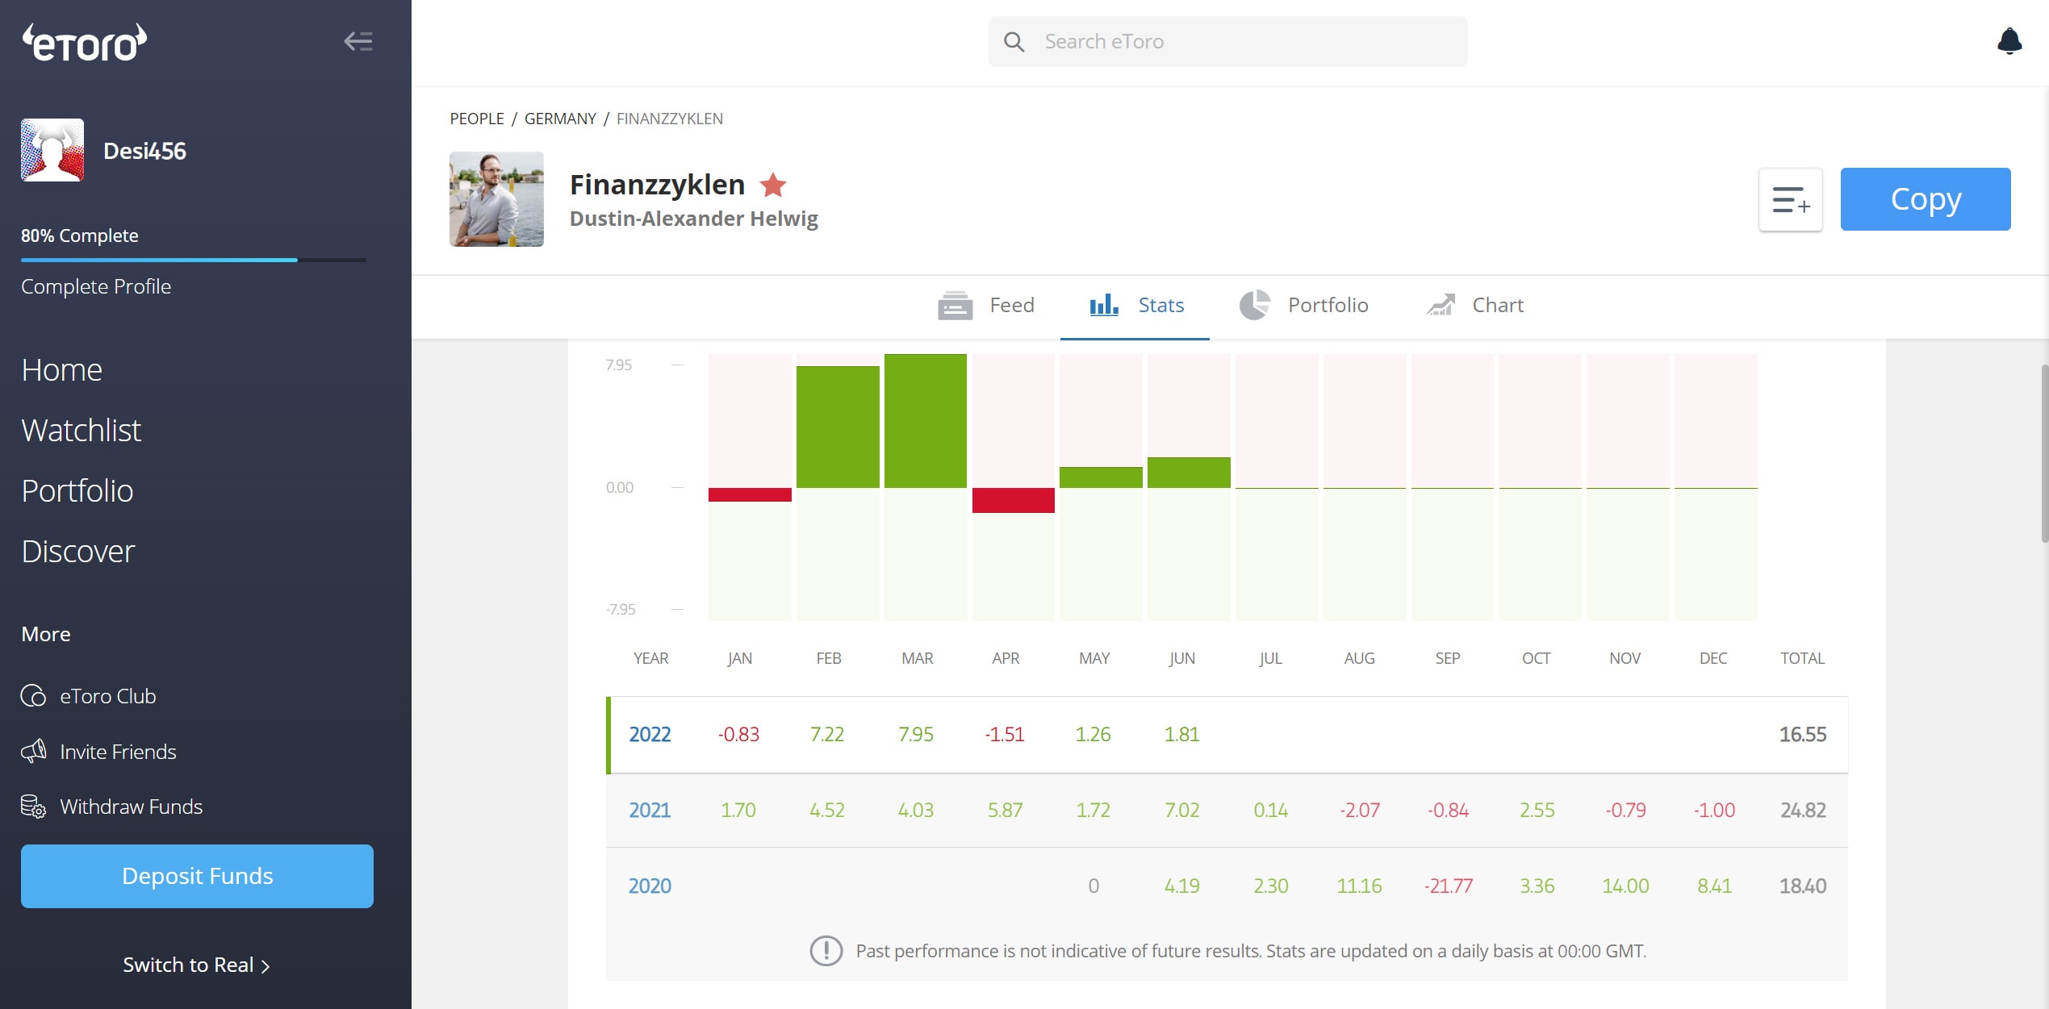The height and width of the screenshot is (1009, 2049).
Task: Click the More heading in sidebar
Action: click(46, 634)
